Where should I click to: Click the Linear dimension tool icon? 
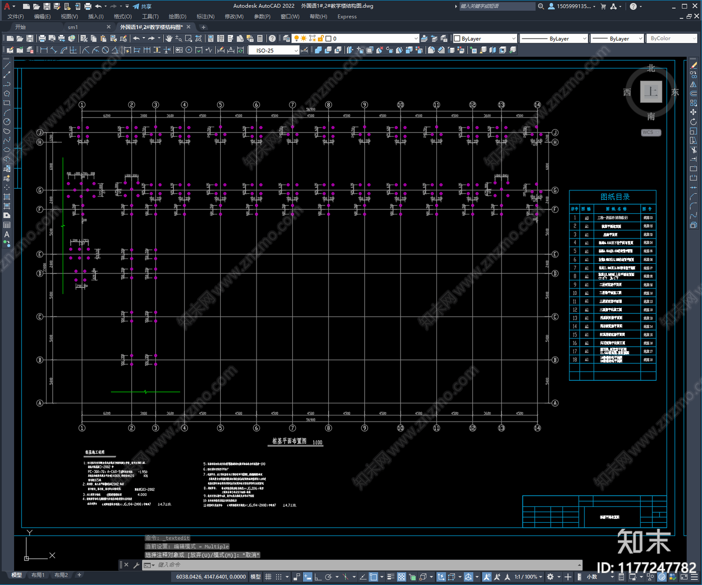(x=44, y=50)
